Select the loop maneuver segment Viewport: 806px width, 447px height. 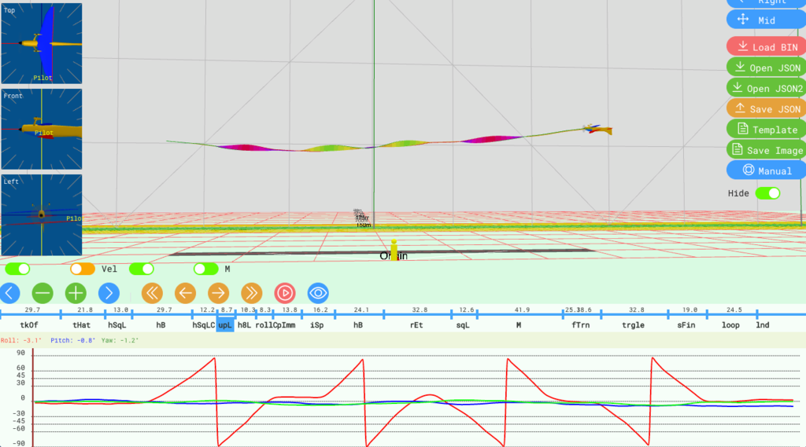[730, 325]
